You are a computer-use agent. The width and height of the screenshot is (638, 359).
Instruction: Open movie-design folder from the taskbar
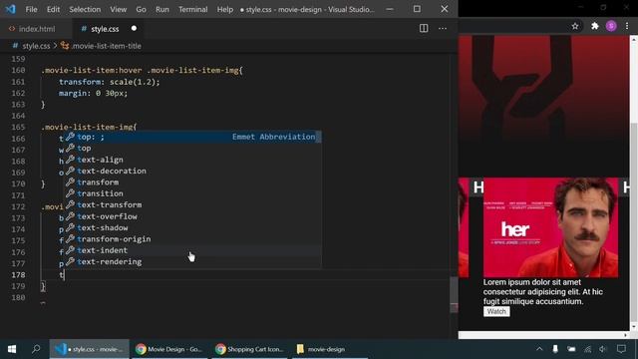tap(330, 349)
